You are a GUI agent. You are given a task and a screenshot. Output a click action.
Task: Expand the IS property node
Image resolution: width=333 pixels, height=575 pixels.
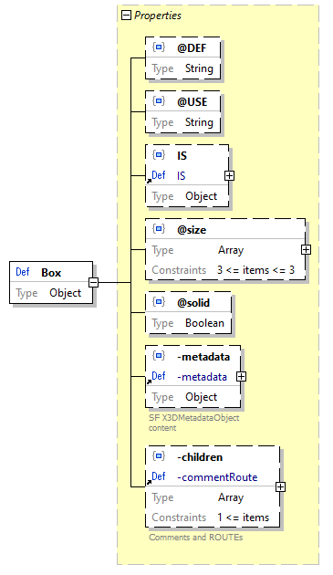point(229,175)
